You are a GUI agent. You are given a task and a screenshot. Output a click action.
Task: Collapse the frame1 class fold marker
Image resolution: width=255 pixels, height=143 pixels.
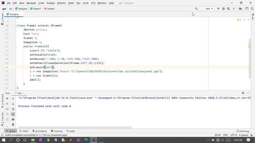(16, 25)
